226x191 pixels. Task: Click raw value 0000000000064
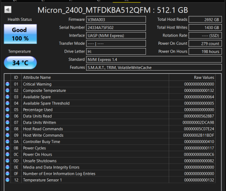click(x=199, y=97)
